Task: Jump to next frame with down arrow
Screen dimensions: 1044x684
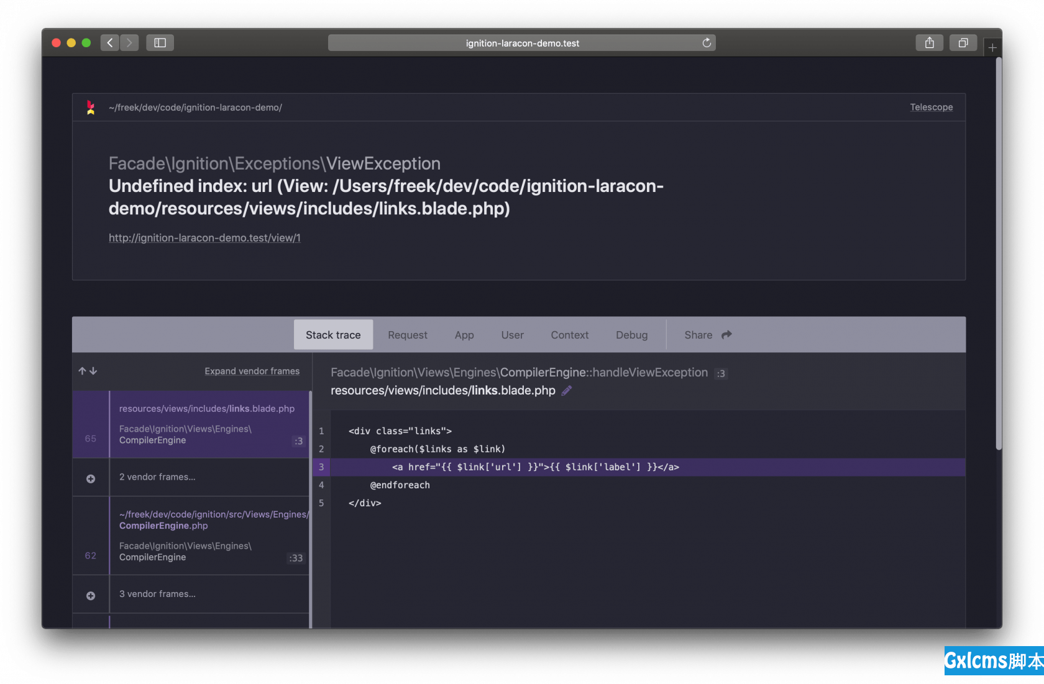Action: coord(93,371)
